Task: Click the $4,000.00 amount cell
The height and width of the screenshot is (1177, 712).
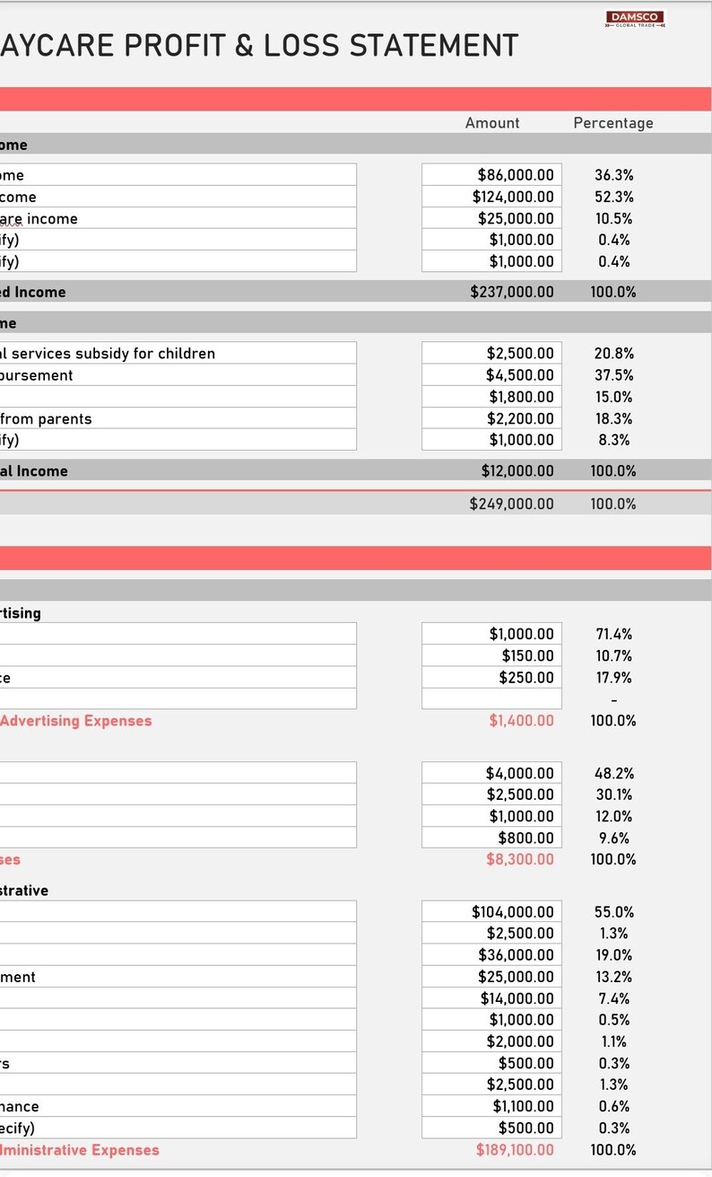Action: pos(491,773)
